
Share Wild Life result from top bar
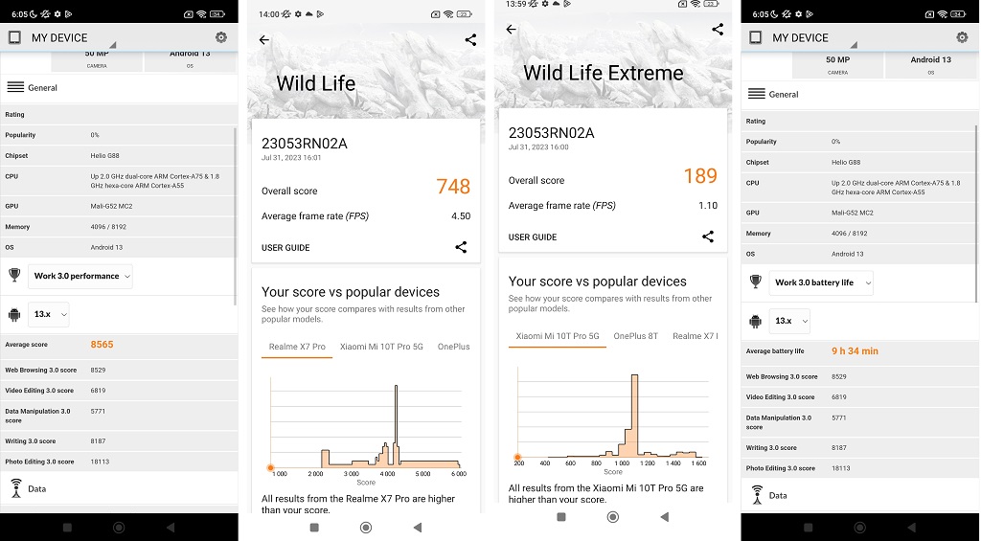(x=470, y=40)
